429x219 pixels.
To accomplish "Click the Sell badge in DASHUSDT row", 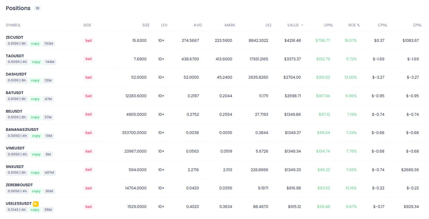I will pos(88,77).
